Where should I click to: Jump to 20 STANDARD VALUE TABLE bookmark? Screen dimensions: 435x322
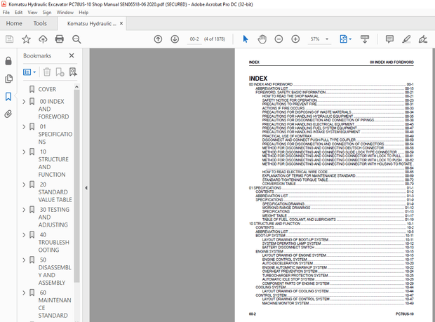coord(55,192)
